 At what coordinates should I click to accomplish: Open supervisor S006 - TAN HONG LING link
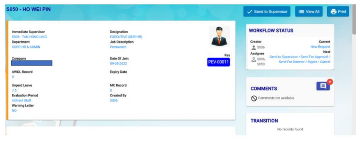pyautogui.click(x=29, y=37)
